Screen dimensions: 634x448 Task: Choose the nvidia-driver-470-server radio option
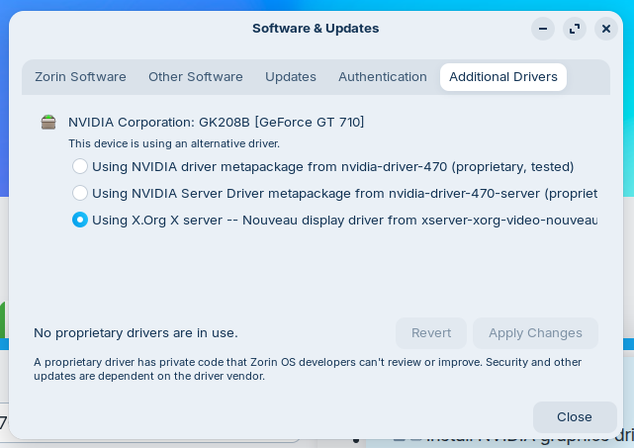(80, 194)
